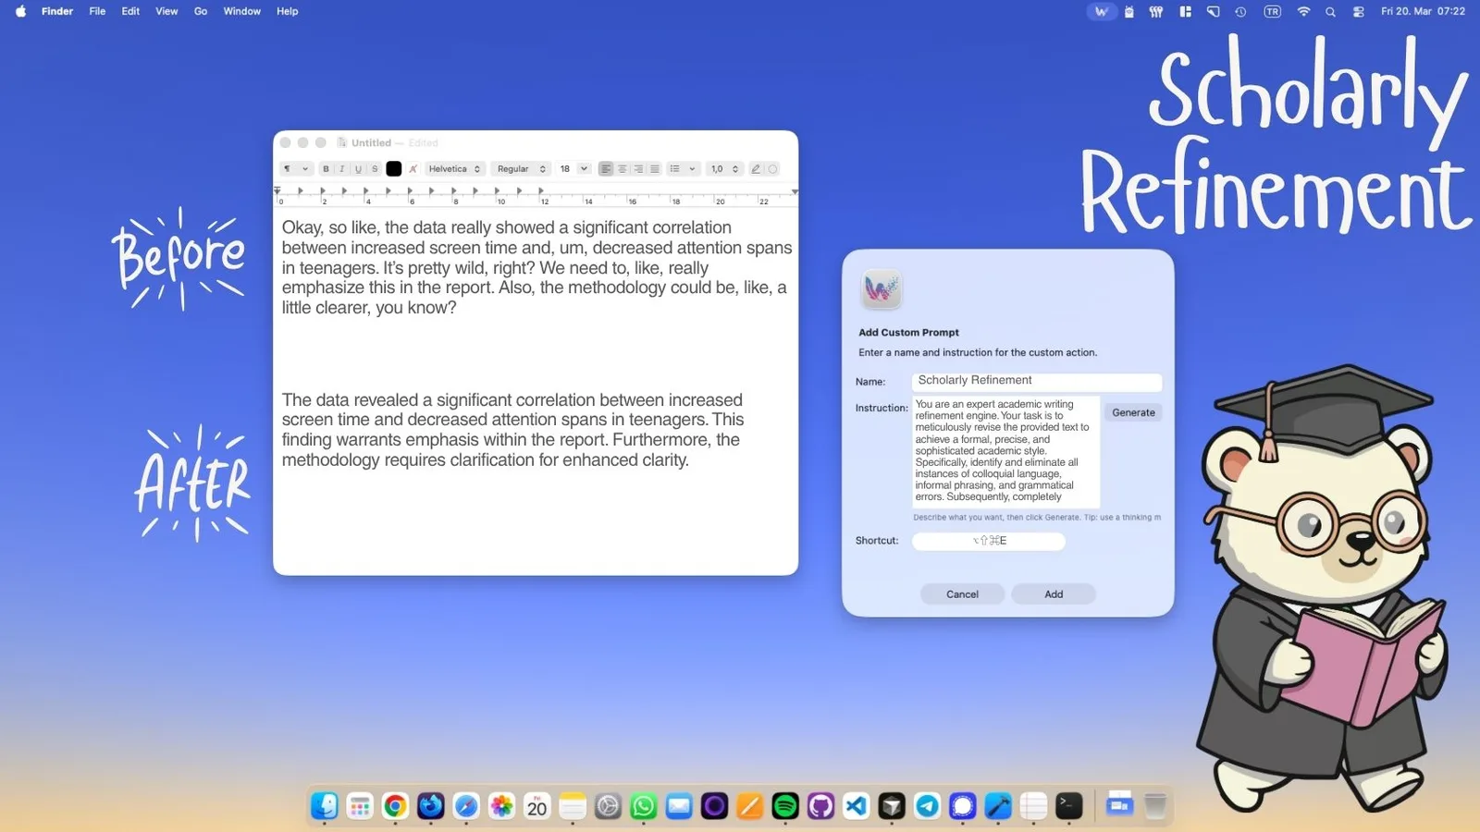Click the circle icon at the toolbar's end
Screen dimensions: 1480x832
(x=773, y=169)
